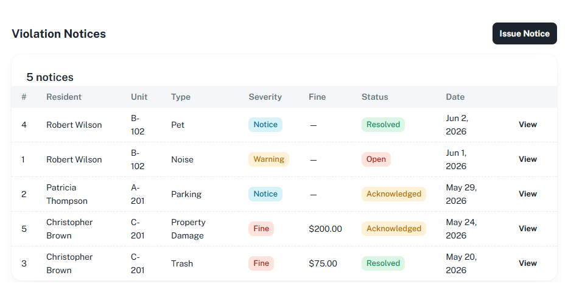The height and width of the screenshot is (289, 568).
Task: Click the Unit column header
Action: click(139, 97)
